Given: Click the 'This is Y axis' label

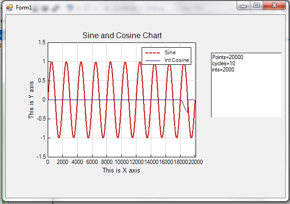Looking at the screenshot, I should tap(31, 100).
